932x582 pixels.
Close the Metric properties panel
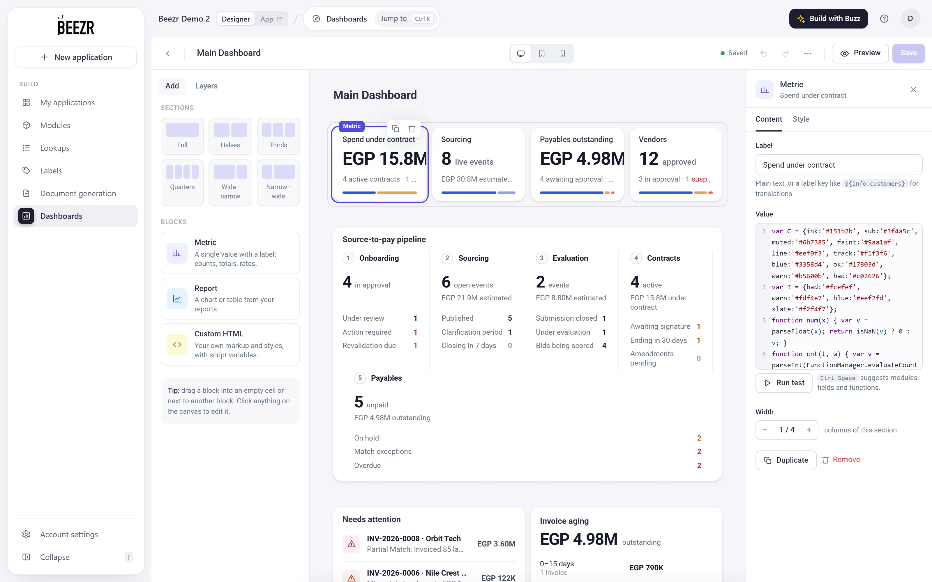pos(913,90)
